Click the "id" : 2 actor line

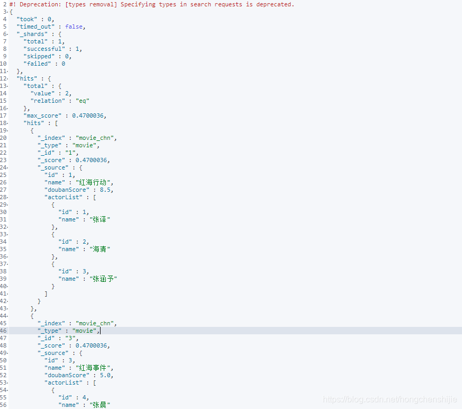click(74, 242)
